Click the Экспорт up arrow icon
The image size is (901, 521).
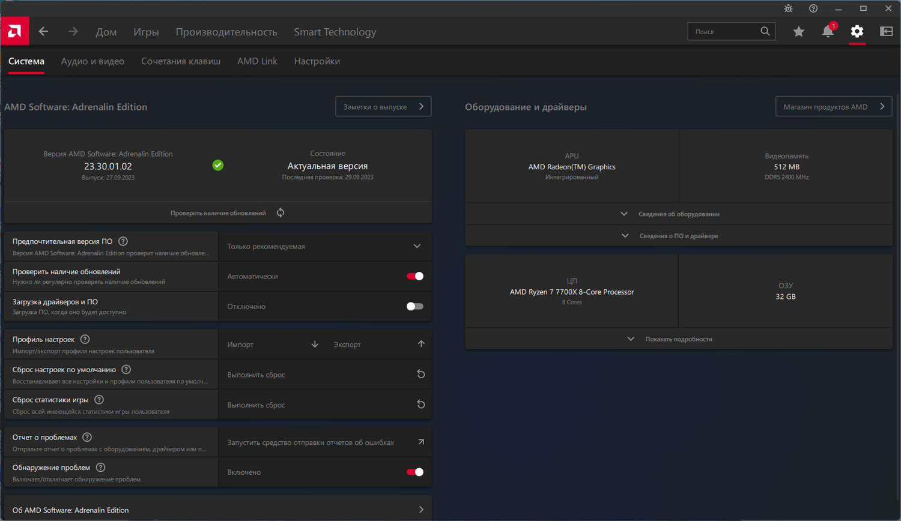pos(421,344)
